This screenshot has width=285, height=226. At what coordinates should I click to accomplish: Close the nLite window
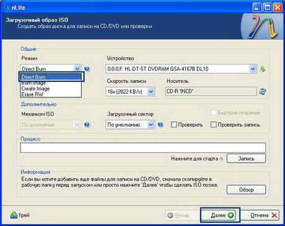(278, 7)
